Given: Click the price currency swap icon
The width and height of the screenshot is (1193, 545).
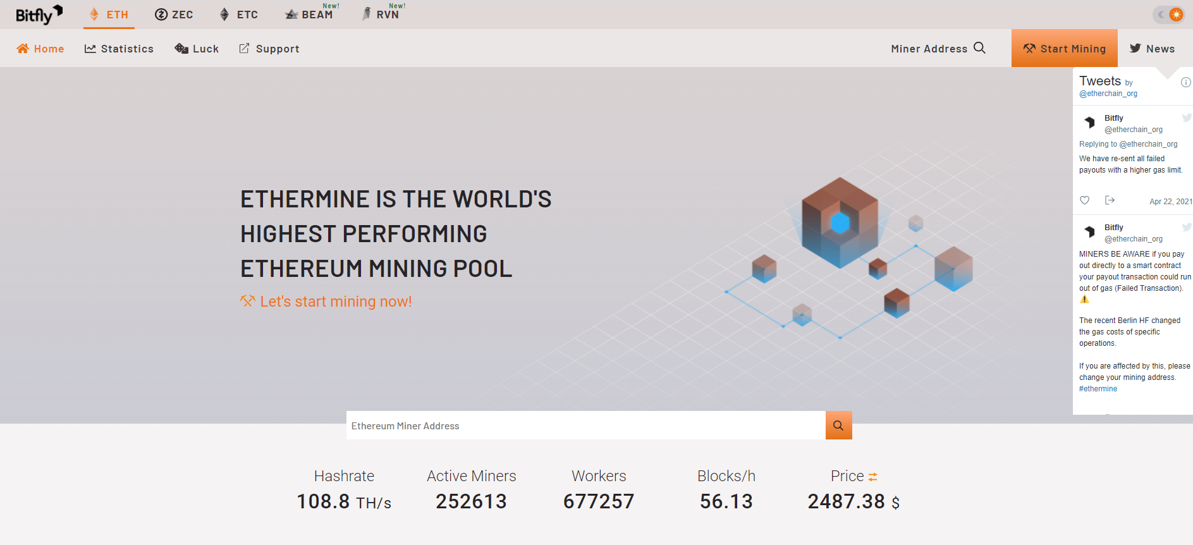Looking at the screenshot, I should pos(872,477).
